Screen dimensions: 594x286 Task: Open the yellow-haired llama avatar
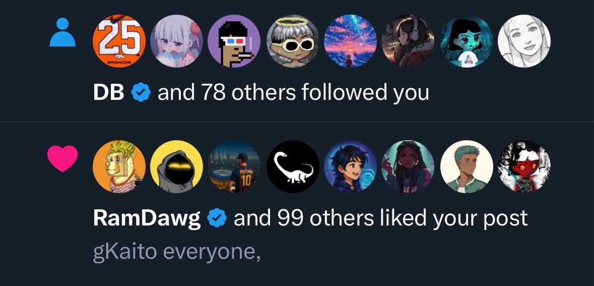pyautogui.click(x=119, y=166)
